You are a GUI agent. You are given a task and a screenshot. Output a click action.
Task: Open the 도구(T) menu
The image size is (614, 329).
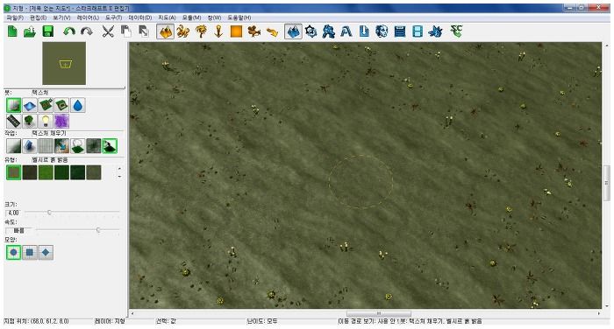(x=114, y=17)
